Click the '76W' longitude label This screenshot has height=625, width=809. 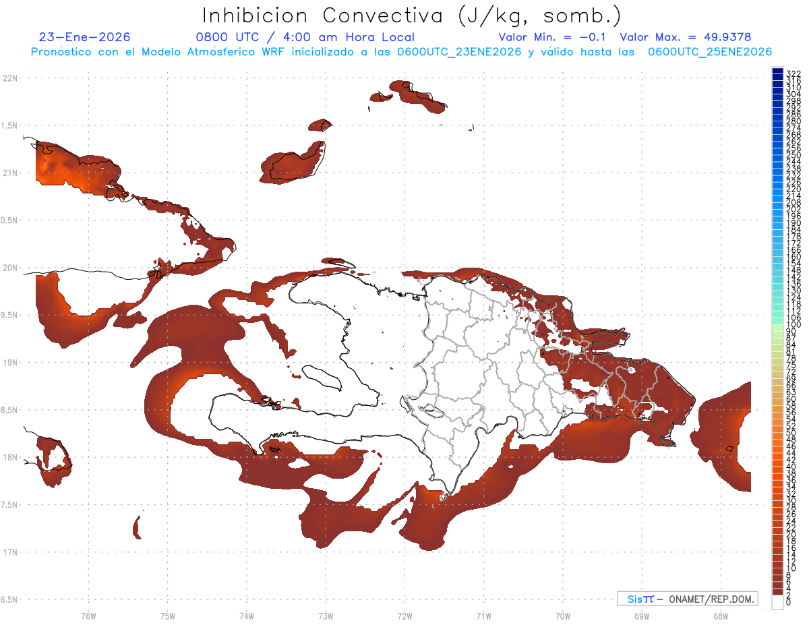coord(88,616)
